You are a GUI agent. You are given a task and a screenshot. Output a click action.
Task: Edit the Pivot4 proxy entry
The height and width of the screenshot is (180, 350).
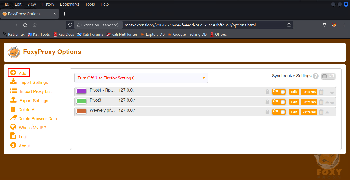294,92
